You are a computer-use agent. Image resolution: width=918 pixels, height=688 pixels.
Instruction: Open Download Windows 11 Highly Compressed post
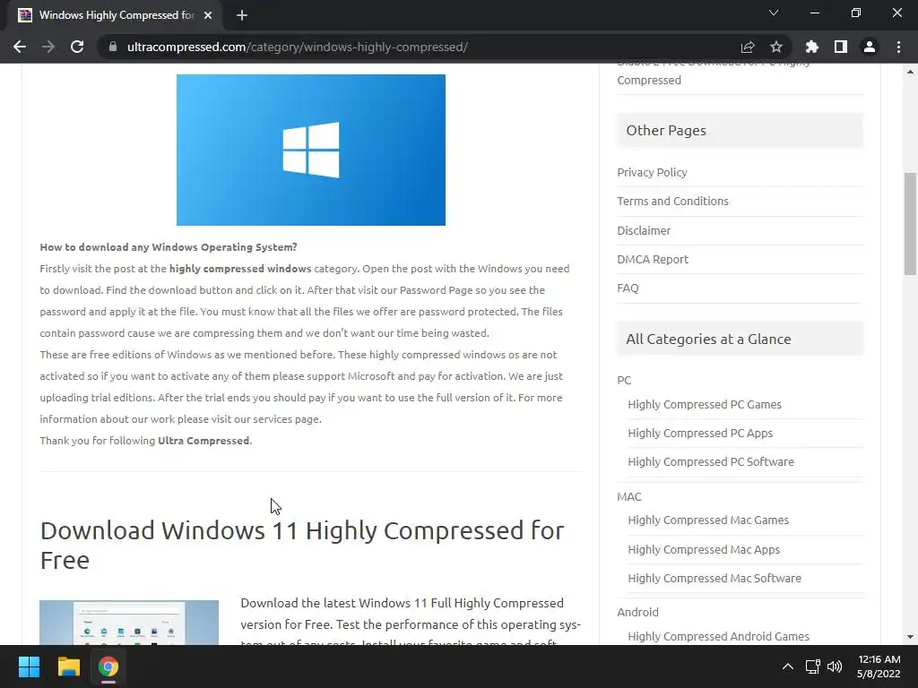coord(302,546)
